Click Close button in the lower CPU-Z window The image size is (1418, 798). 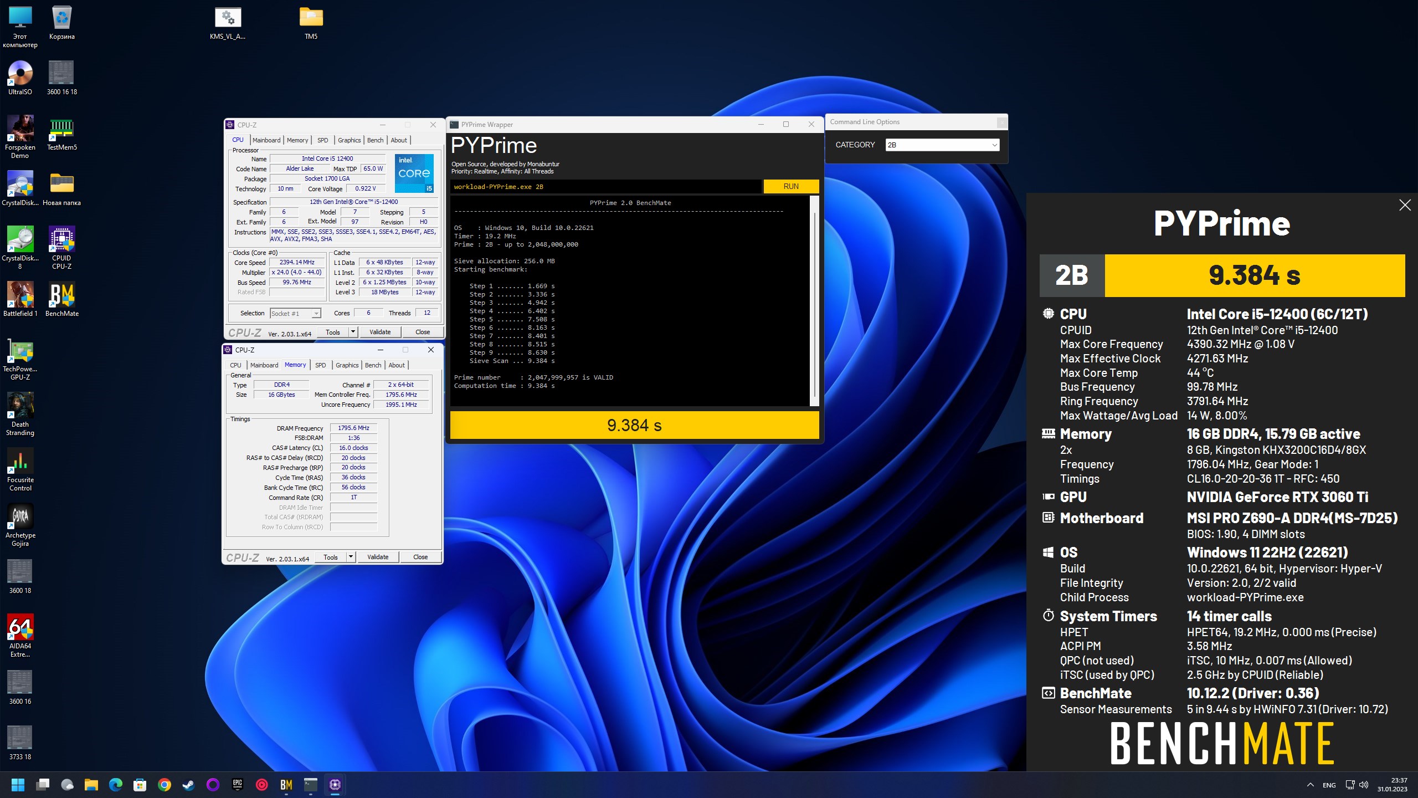[420, 557]
